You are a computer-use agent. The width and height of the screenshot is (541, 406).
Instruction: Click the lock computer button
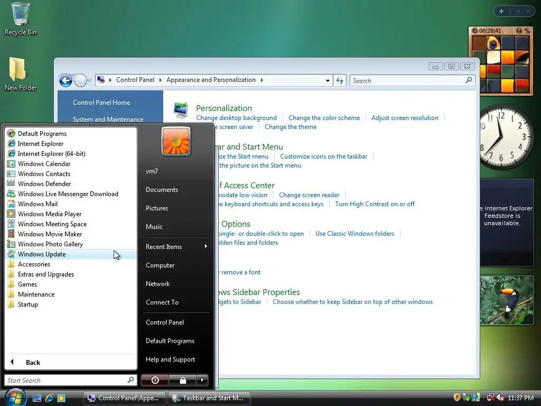(x=182, y=380)
